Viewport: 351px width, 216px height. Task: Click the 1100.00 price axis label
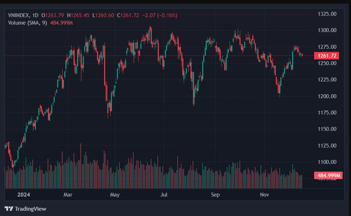pyautogui.click(x=327, y=162)
